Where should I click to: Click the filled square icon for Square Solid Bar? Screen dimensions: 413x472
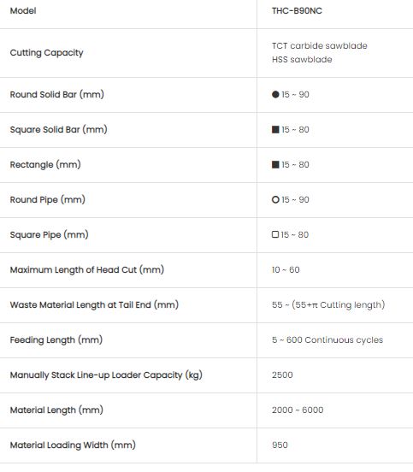pyautogui.click(x=275, y=130)
